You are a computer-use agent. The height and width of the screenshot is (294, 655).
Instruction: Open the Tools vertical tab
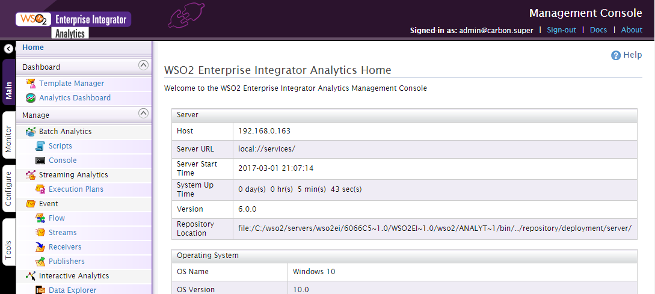point(8,242)
